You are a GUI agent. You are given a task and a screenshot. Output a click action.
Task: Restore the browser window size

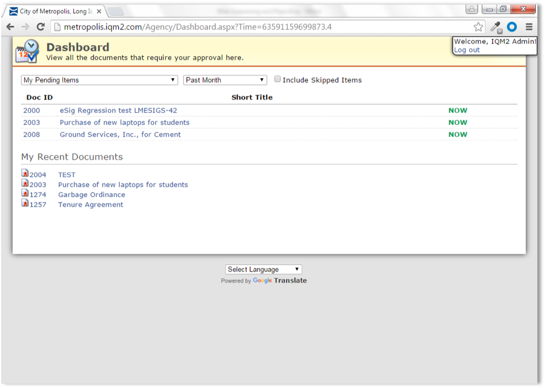[503, 9]
